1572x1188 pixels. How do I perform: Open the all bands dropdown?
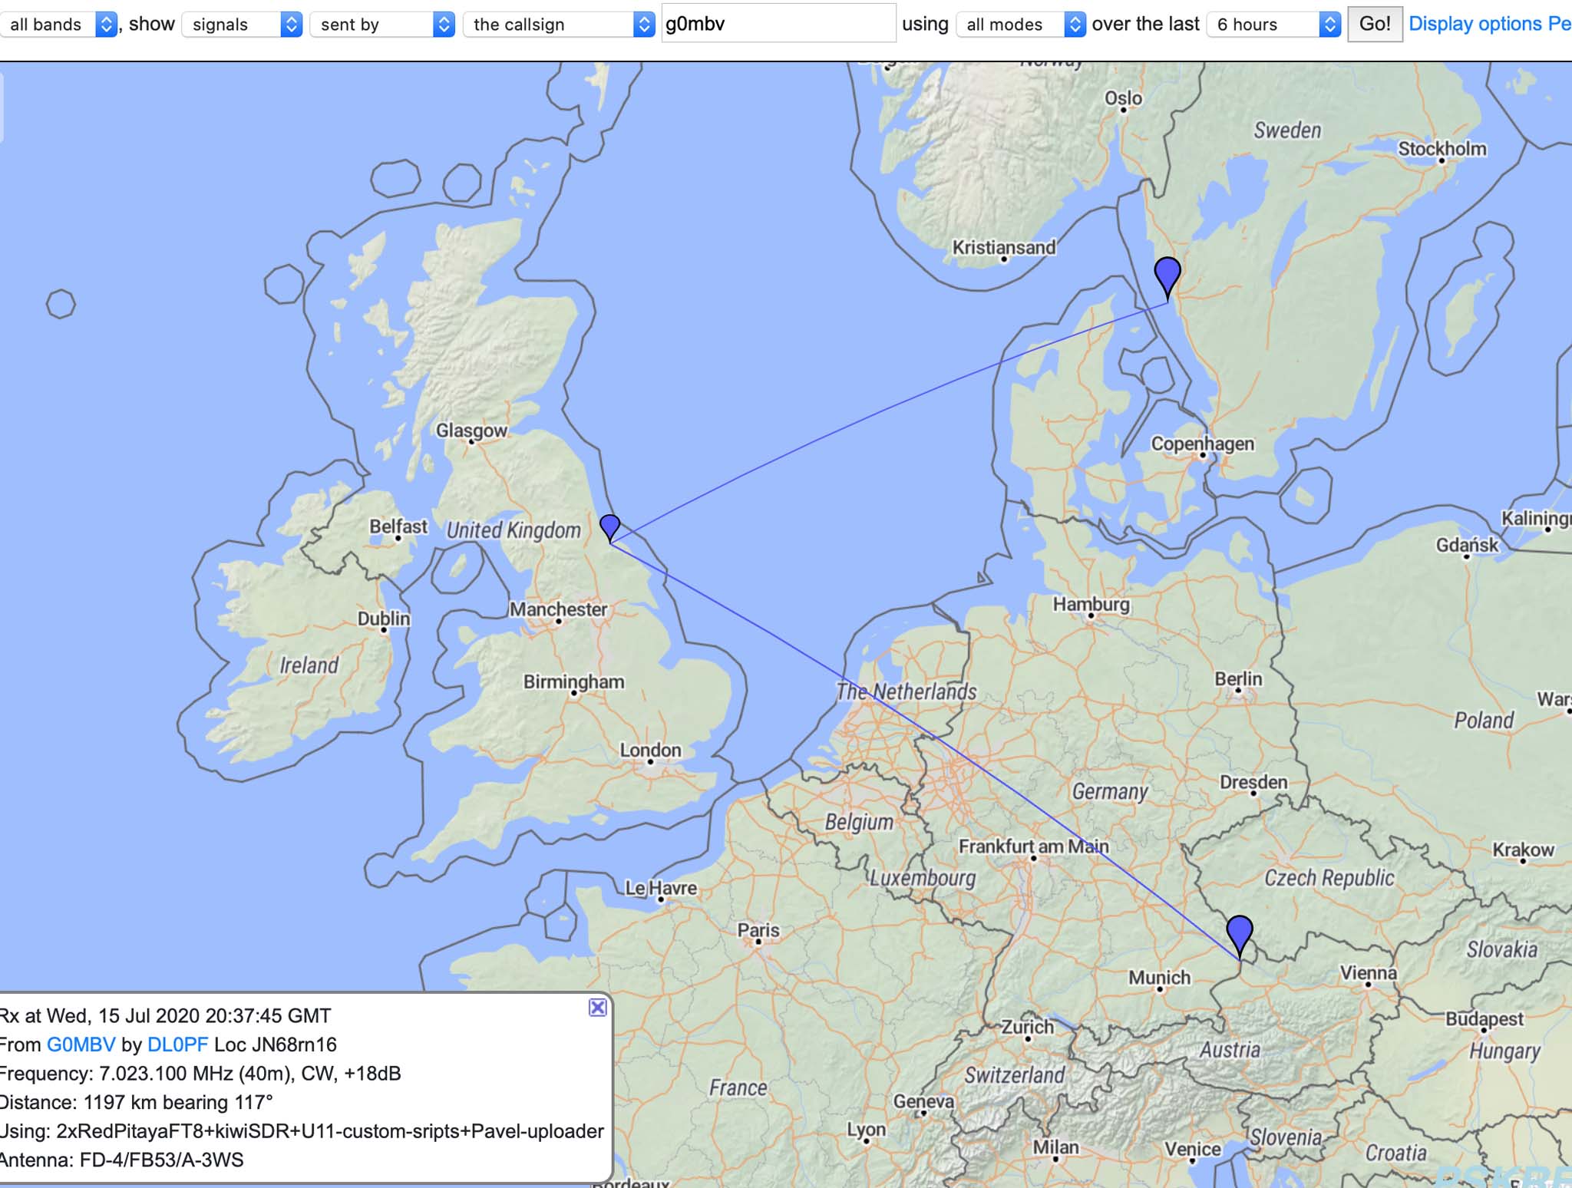58,25
